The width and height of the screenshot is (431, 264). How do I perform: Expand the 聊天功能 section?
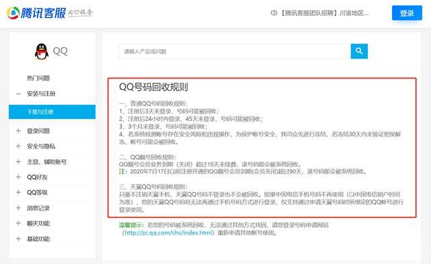click(18, 224)
